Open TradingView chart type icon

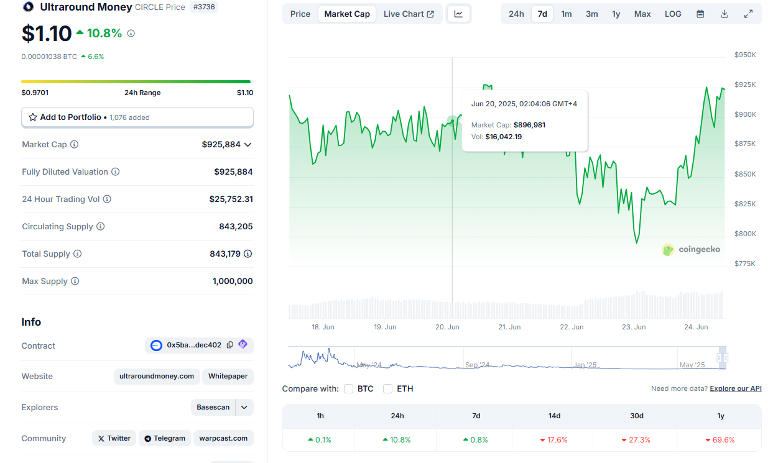coord(458,14)
